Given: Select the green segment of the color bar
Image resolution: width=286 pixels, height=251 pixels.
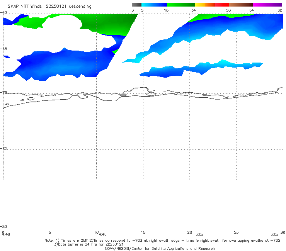Looking at the screenshot, I should 181,5.
